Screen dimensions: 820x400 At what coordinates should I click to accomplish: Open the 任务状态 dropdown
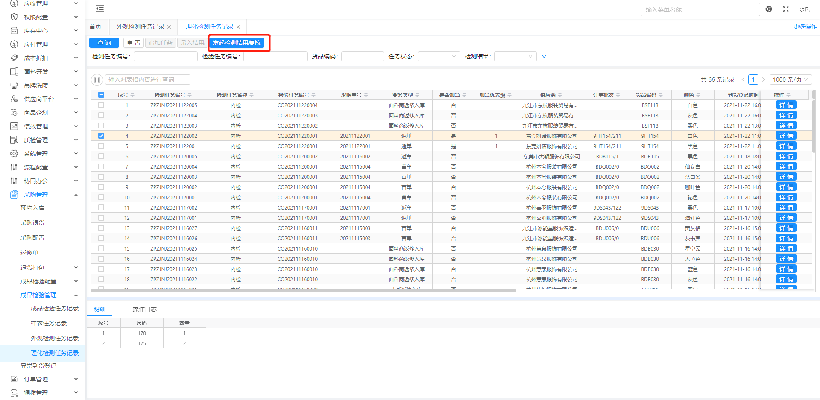438,56
